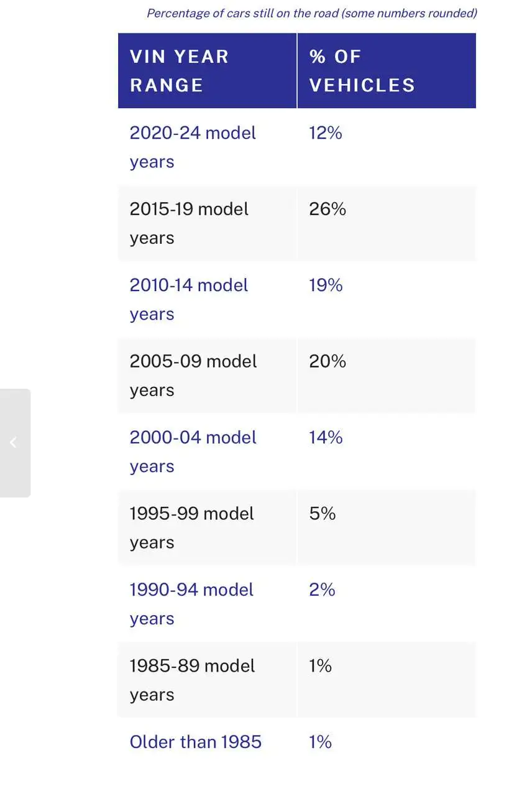This screenshot has height=796, width=522.
Task: Select the table caption about cars on road
Action: (x=311, y=13)
